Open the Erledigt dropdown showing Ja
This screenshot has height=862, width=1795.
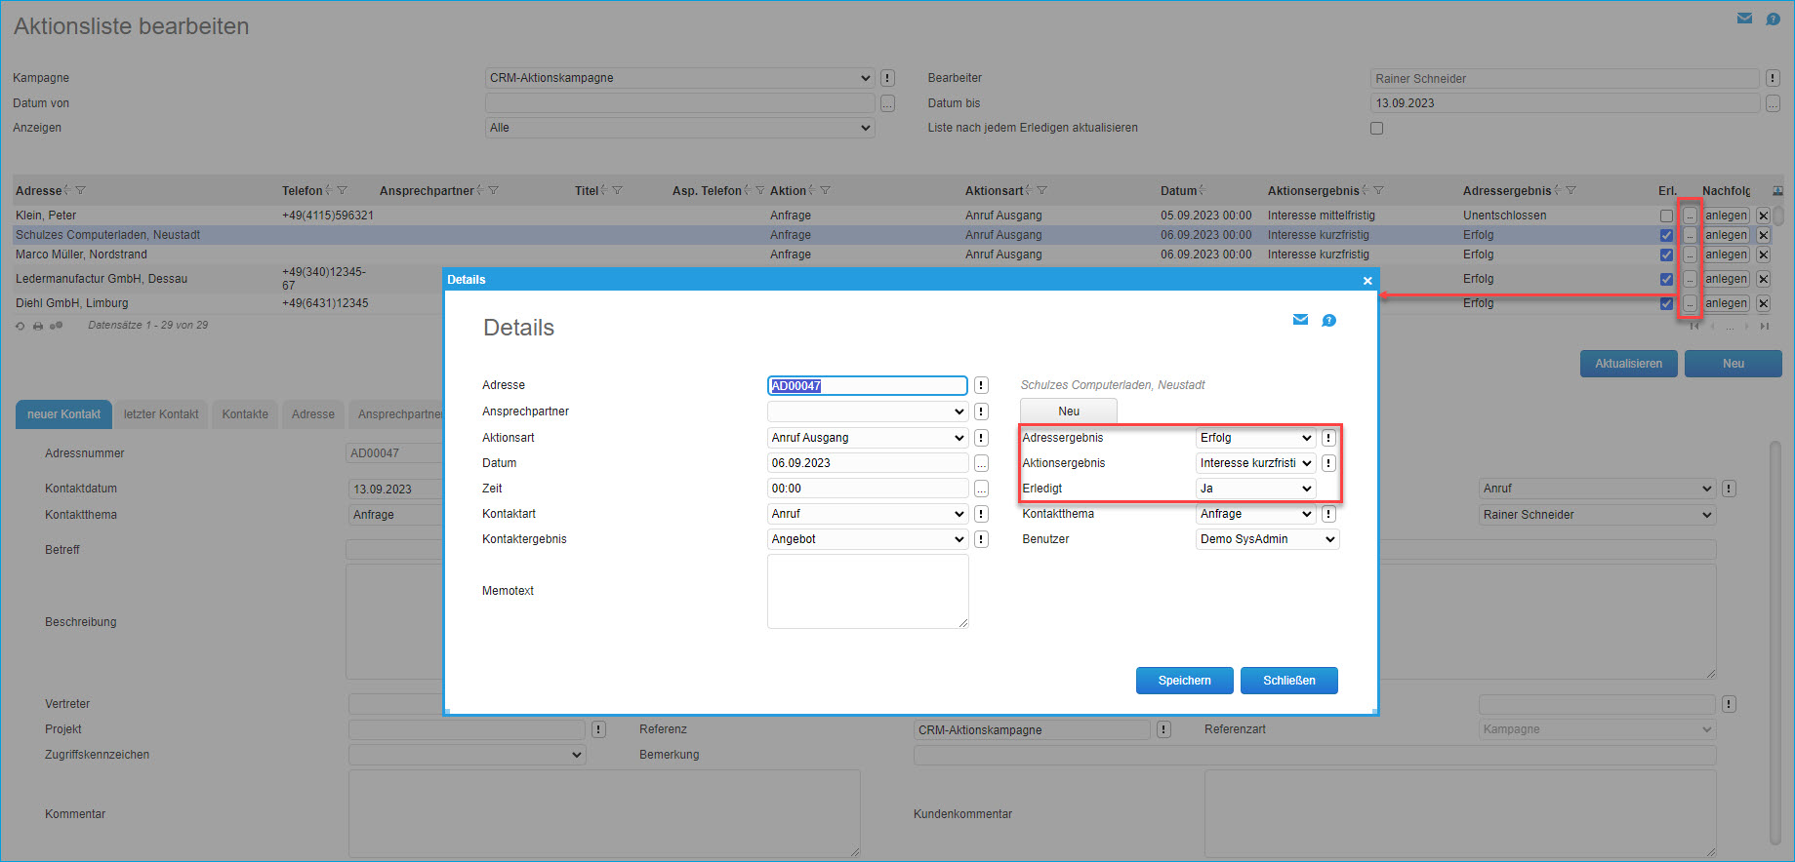(x=1255, y=489)
